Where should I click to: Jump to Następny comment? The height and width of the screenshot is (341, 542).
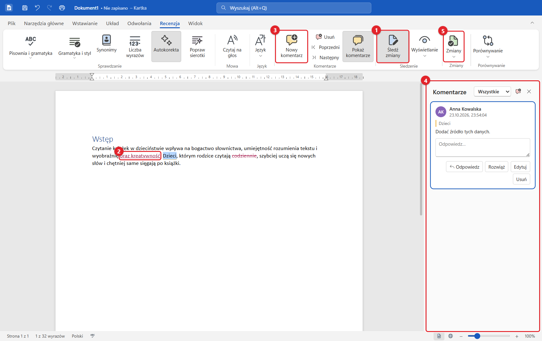tap(326, 57)
